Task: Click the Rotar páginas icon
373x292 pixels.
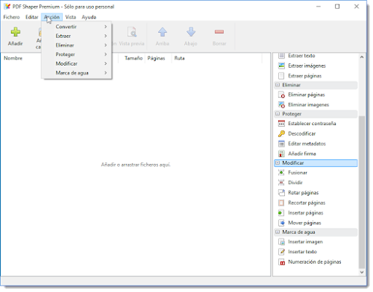Action: [x=281, y=193]
